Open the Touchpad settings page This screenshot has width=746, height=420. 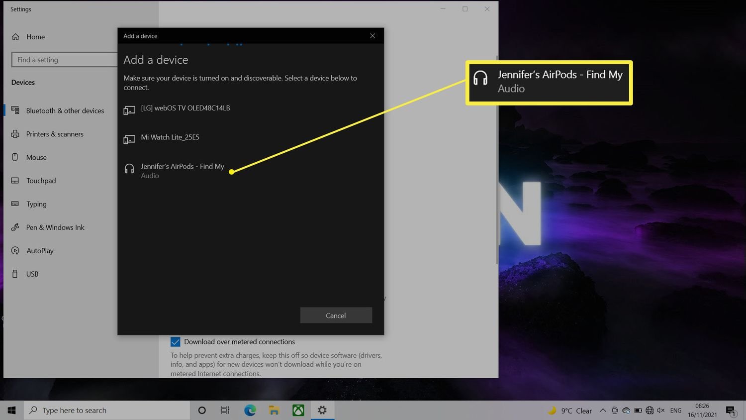pyautogui.click(x=41, y=181)
